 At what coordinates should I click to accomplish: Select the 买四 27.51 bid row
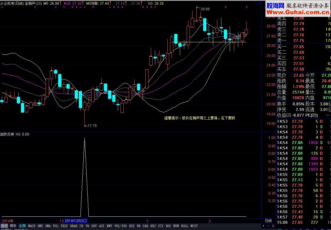(x=304, y=63)
